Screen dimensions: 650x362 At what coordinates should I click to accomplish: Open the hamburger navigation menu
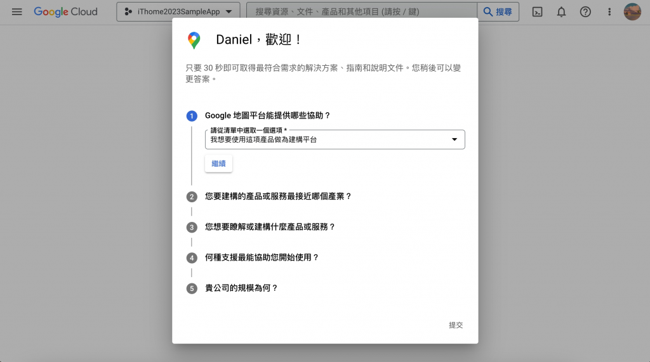(x=17, y=11)
